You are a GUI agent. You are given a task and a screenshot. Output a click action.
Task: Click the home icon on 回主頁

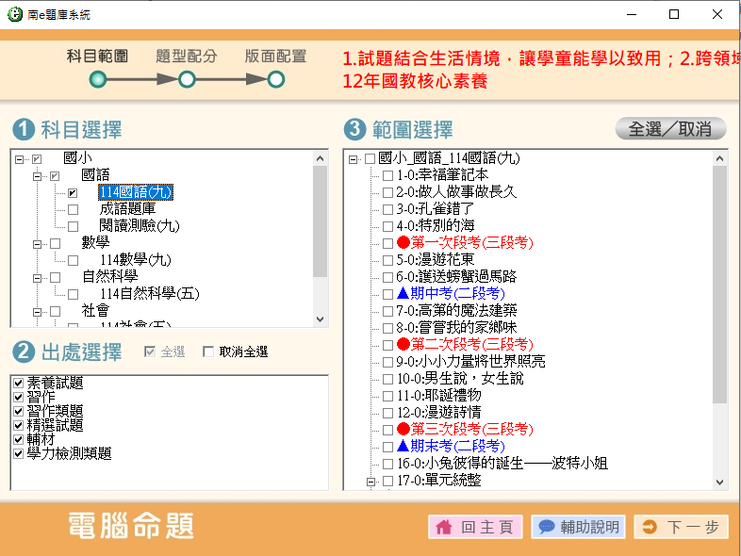444,528
